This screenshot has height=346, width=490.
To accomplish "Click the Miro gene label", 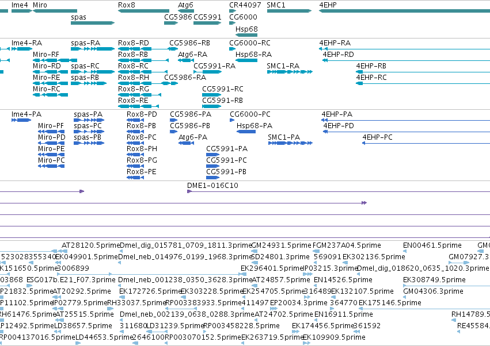I will pyautogui.click(x=40, y=5).
